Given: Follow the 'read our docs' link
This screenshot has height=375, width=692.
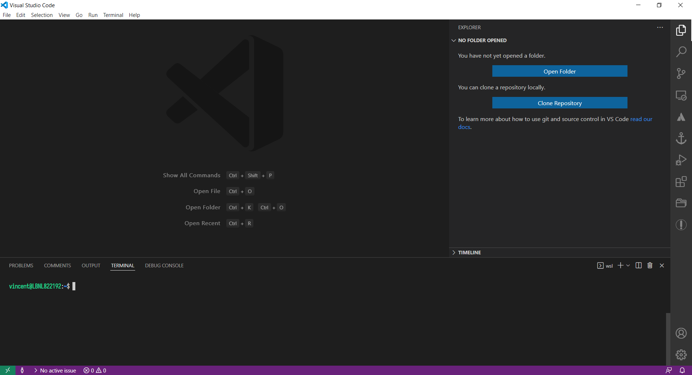Looking at the screenshot, I should click(641, 119).
